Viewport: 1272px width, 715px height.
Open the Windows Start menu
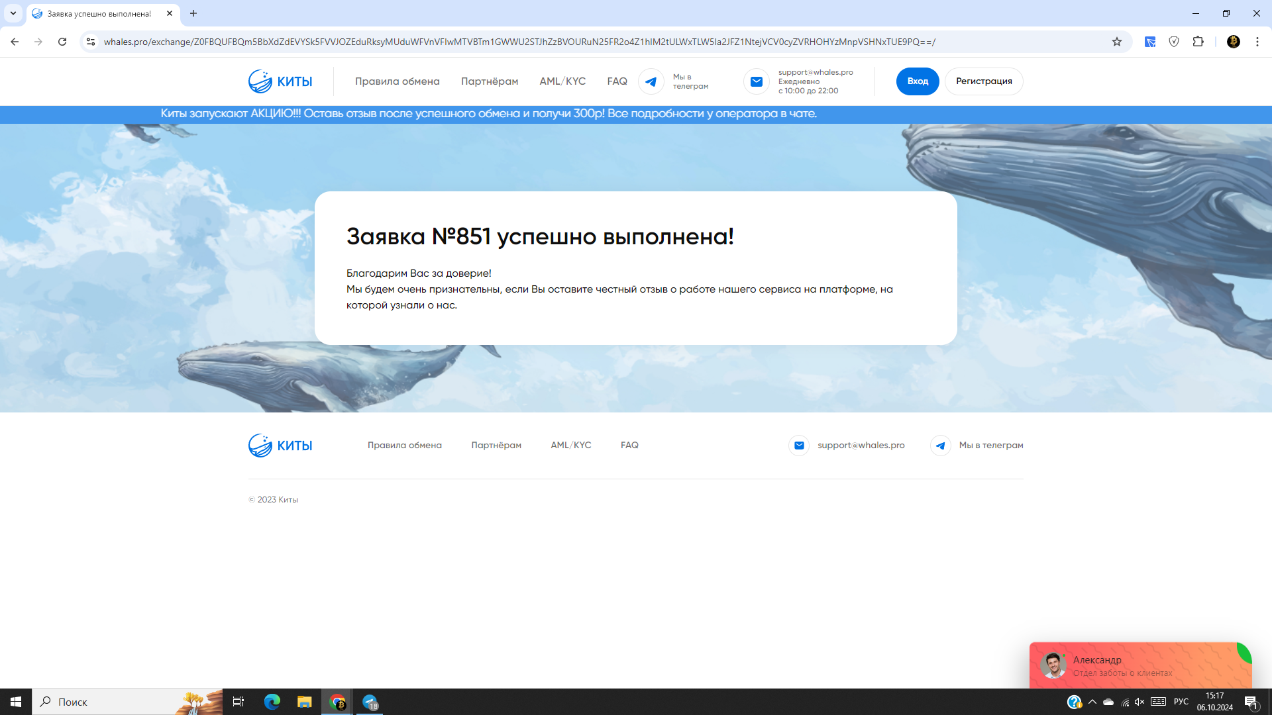pyautogui.click(x=16, y=702)
